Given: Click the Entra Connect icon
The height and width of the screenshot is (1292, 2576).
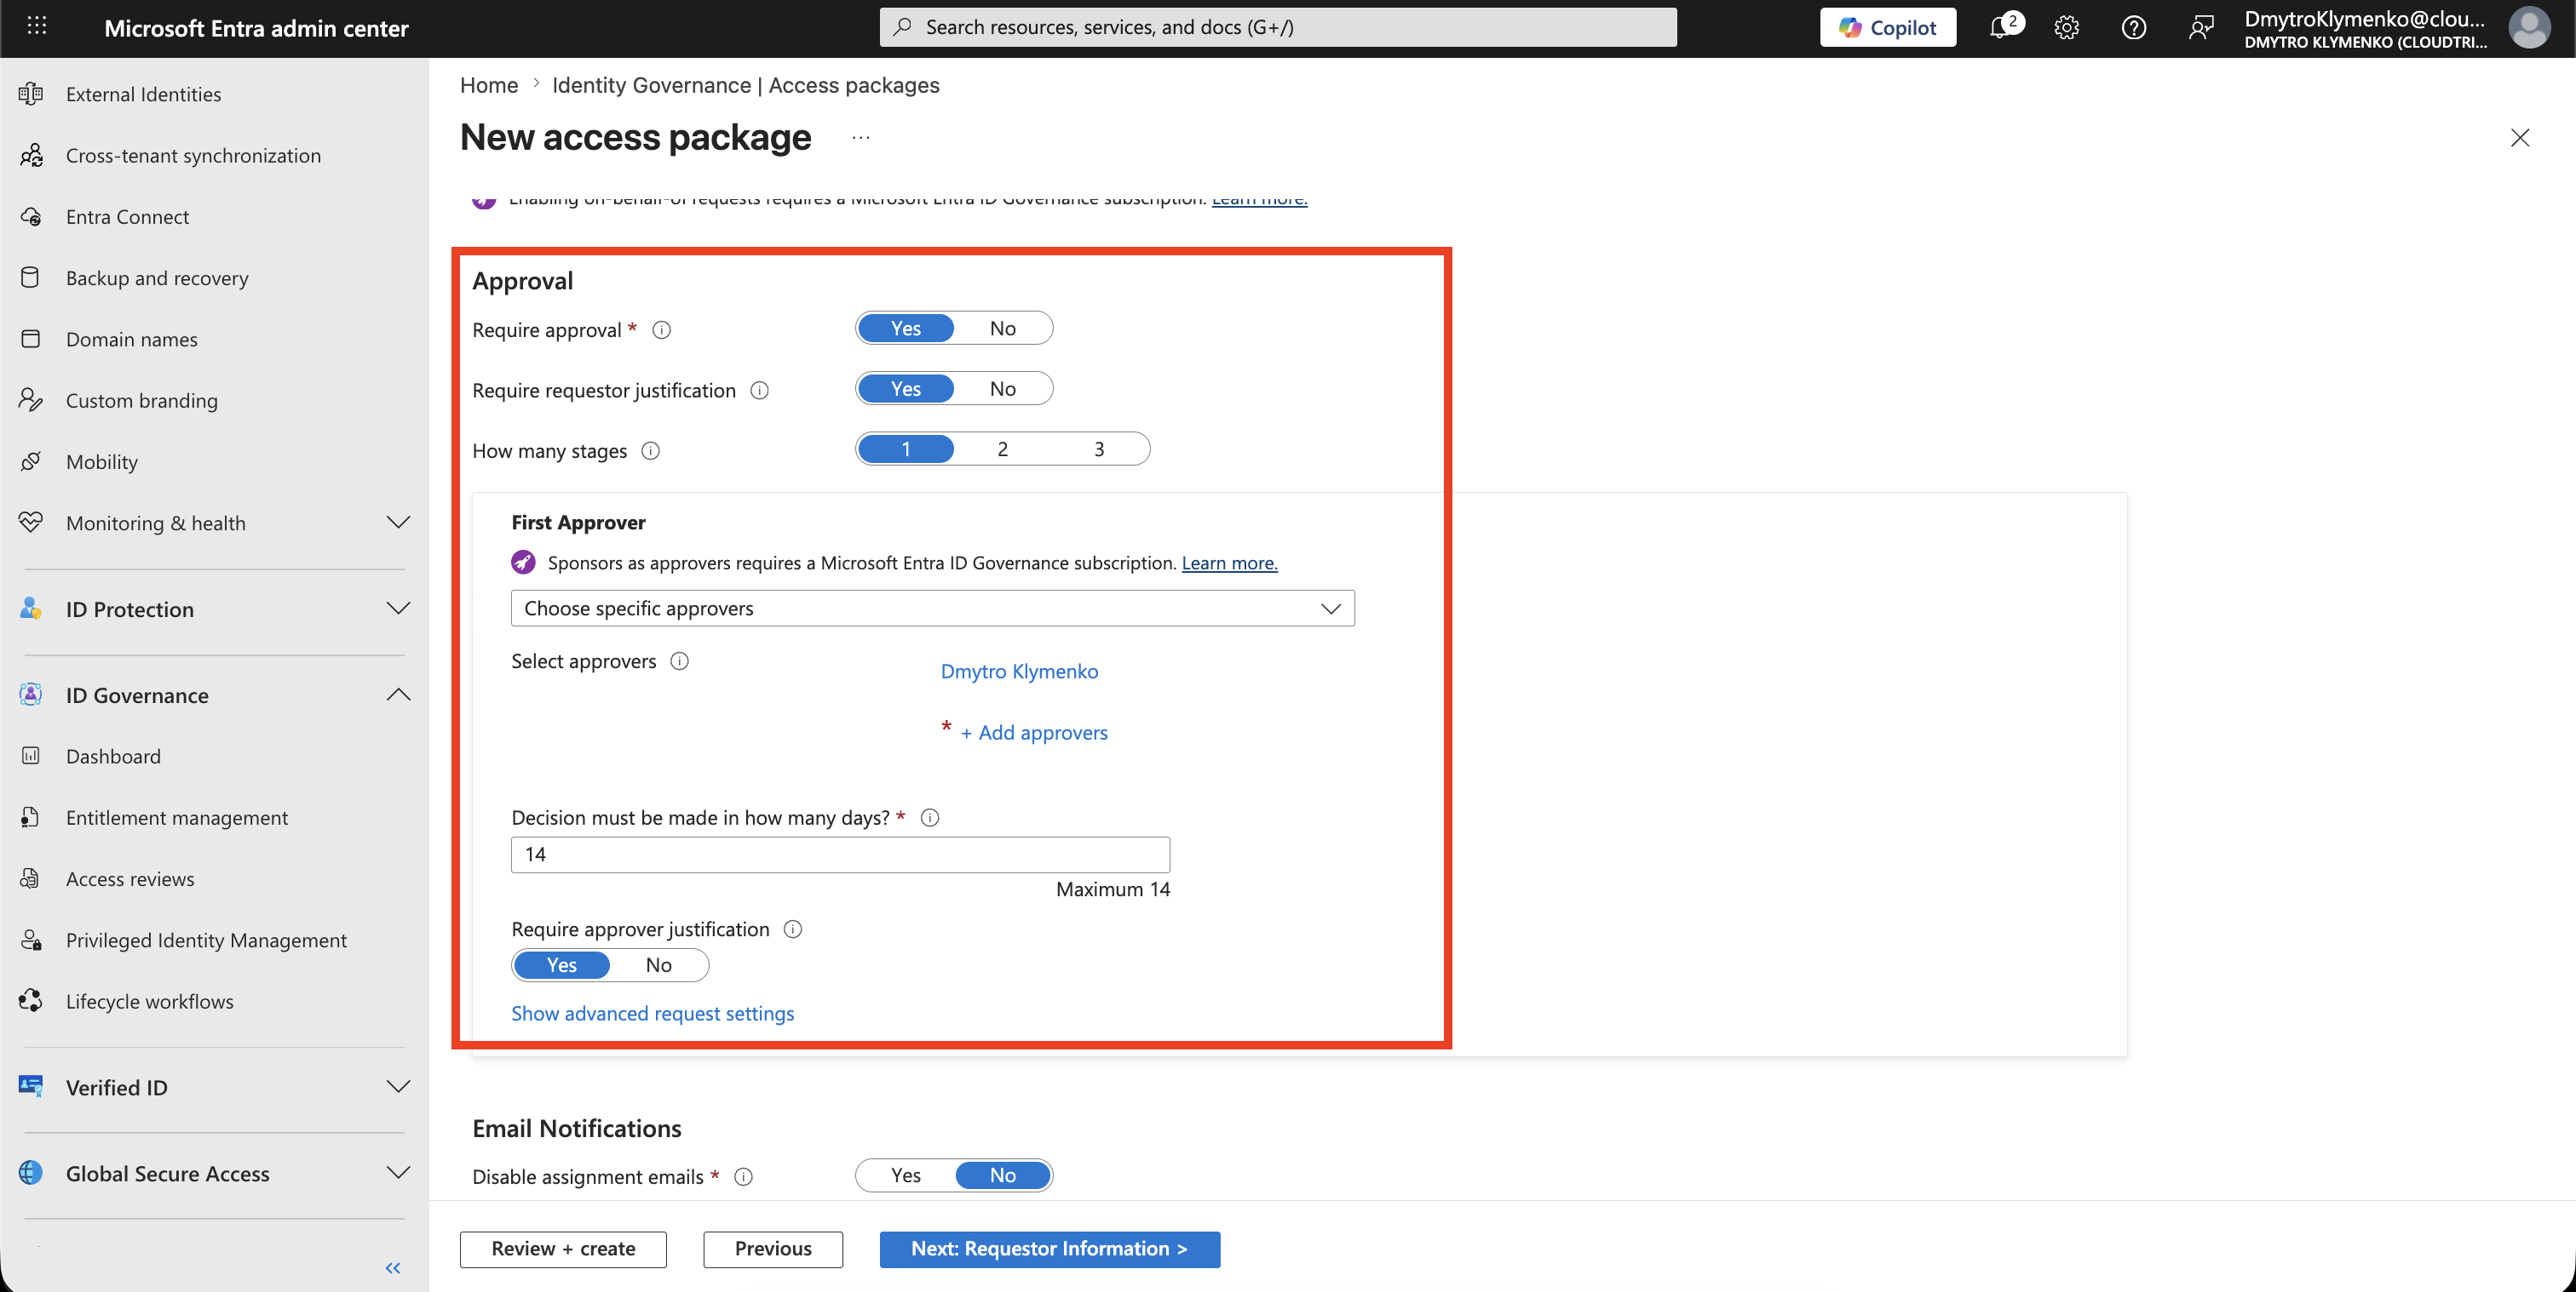Looking at the screenshot, I should [31, 216].
